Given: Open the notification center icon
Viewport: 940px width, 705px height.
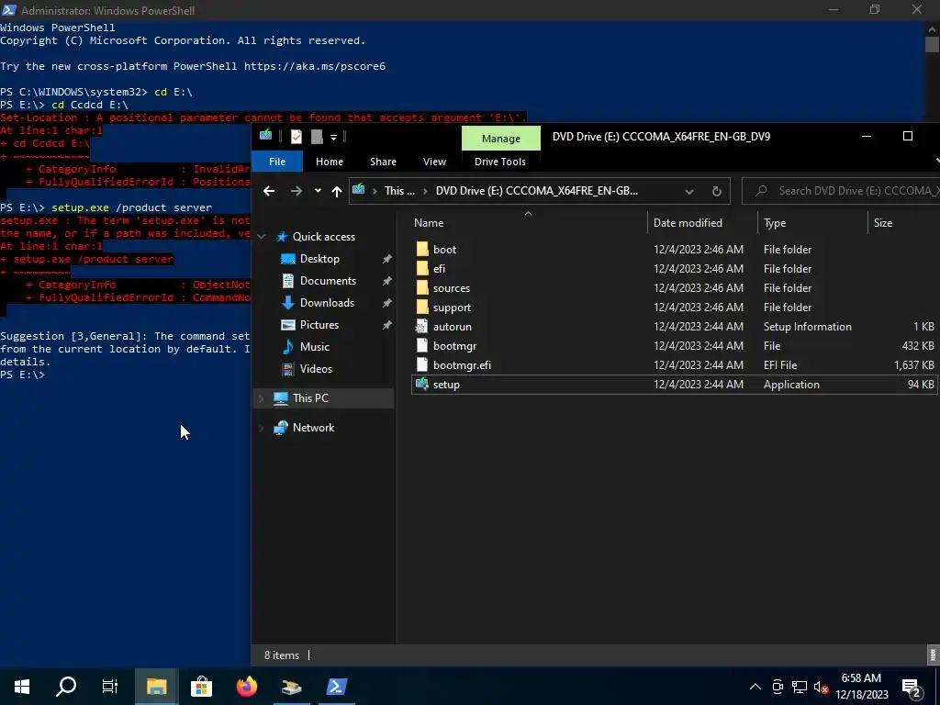Looking at the screenshot, I should pos(912,687).
